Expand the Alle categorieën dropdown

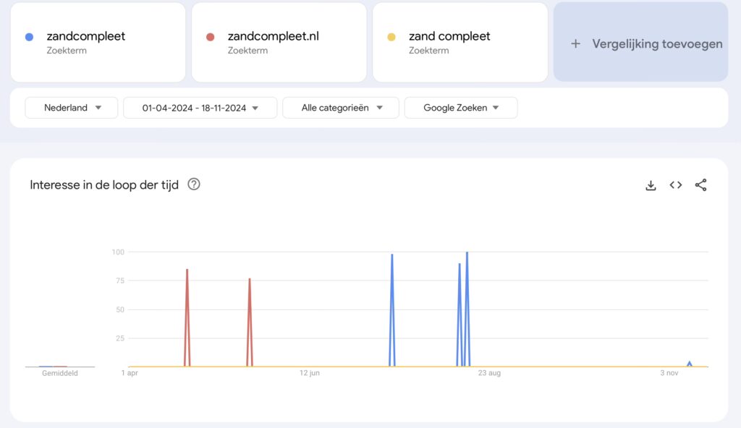[x=341, y=108]
